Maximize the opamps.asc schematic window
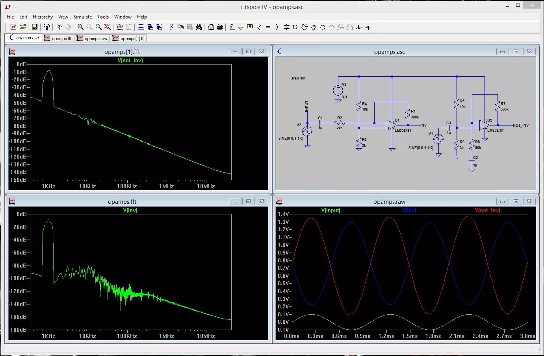Screen dimensions: 544x356 click(x=516, y=52)
